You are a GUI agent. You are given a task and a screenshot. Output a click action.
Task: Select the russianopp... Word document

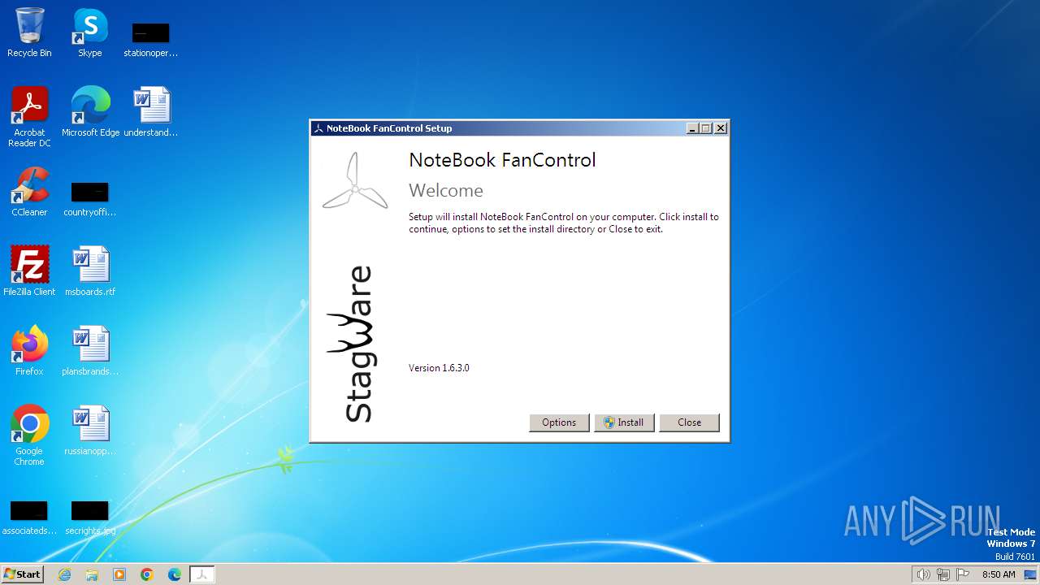coord(90,430)
